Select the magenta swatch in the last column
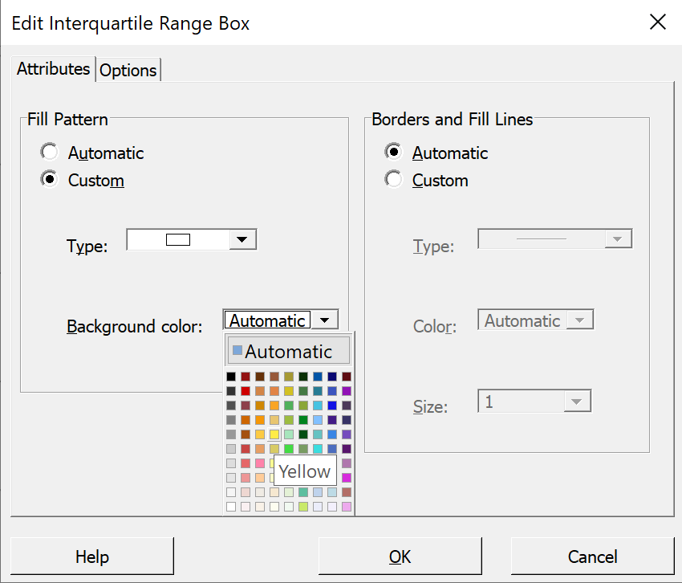The height and width of the screenshot is (583, 682). (347, 478)
